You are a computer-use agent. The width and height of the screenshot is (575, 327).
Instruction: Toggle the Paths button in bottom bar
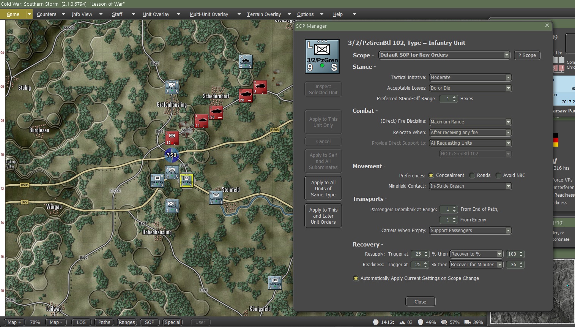(x=104, y=322)
